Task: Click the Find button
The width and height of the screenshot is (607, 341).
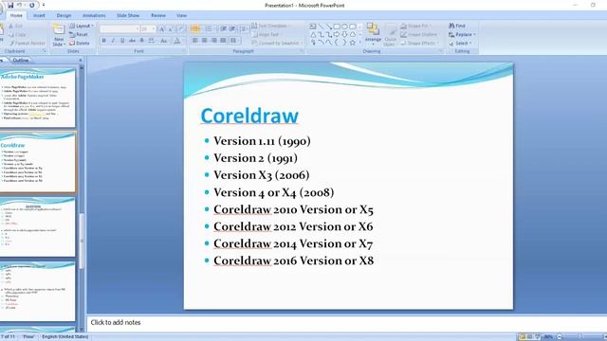Action: click(457, 26)
